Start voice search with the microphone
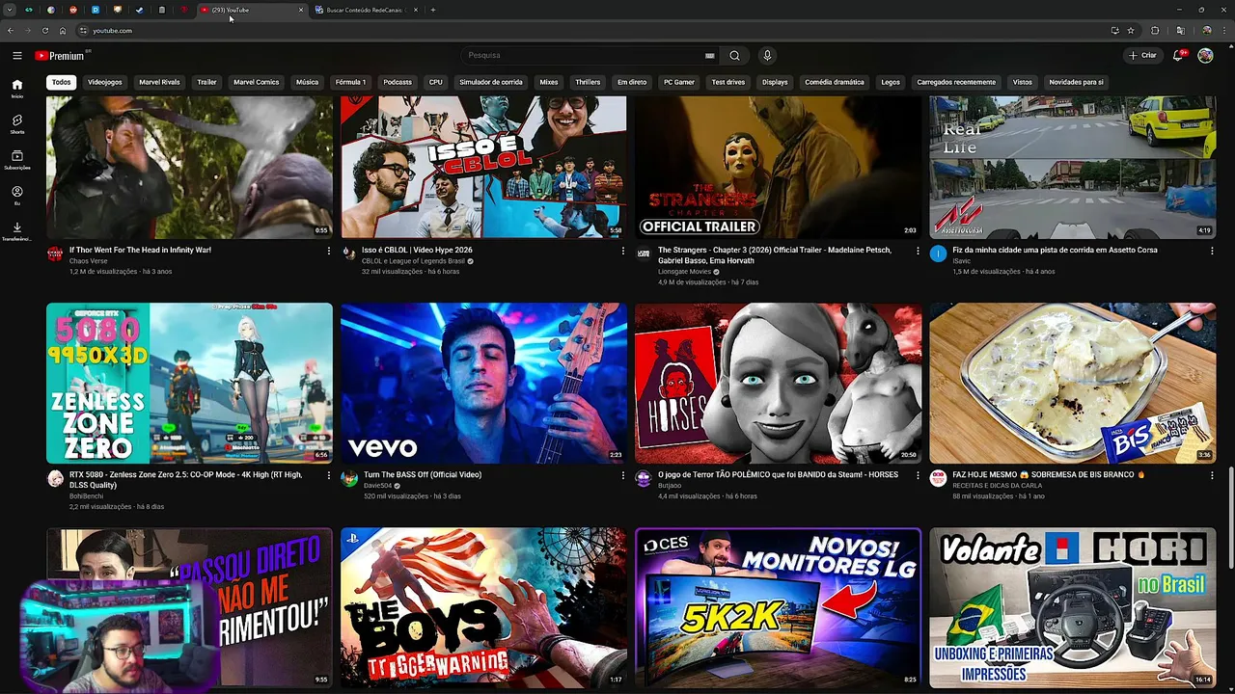The image size is (1235, 694). tap(767, 56)
